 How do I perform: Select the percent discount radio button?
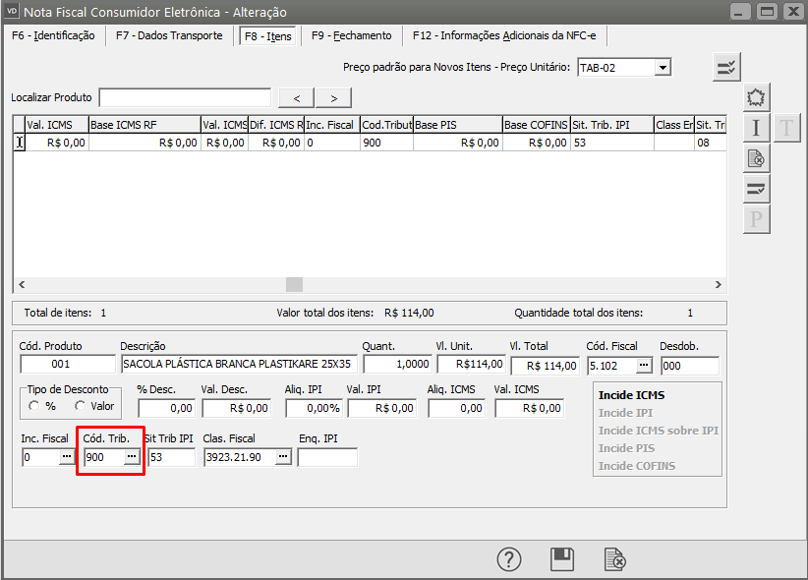point(35,406)
